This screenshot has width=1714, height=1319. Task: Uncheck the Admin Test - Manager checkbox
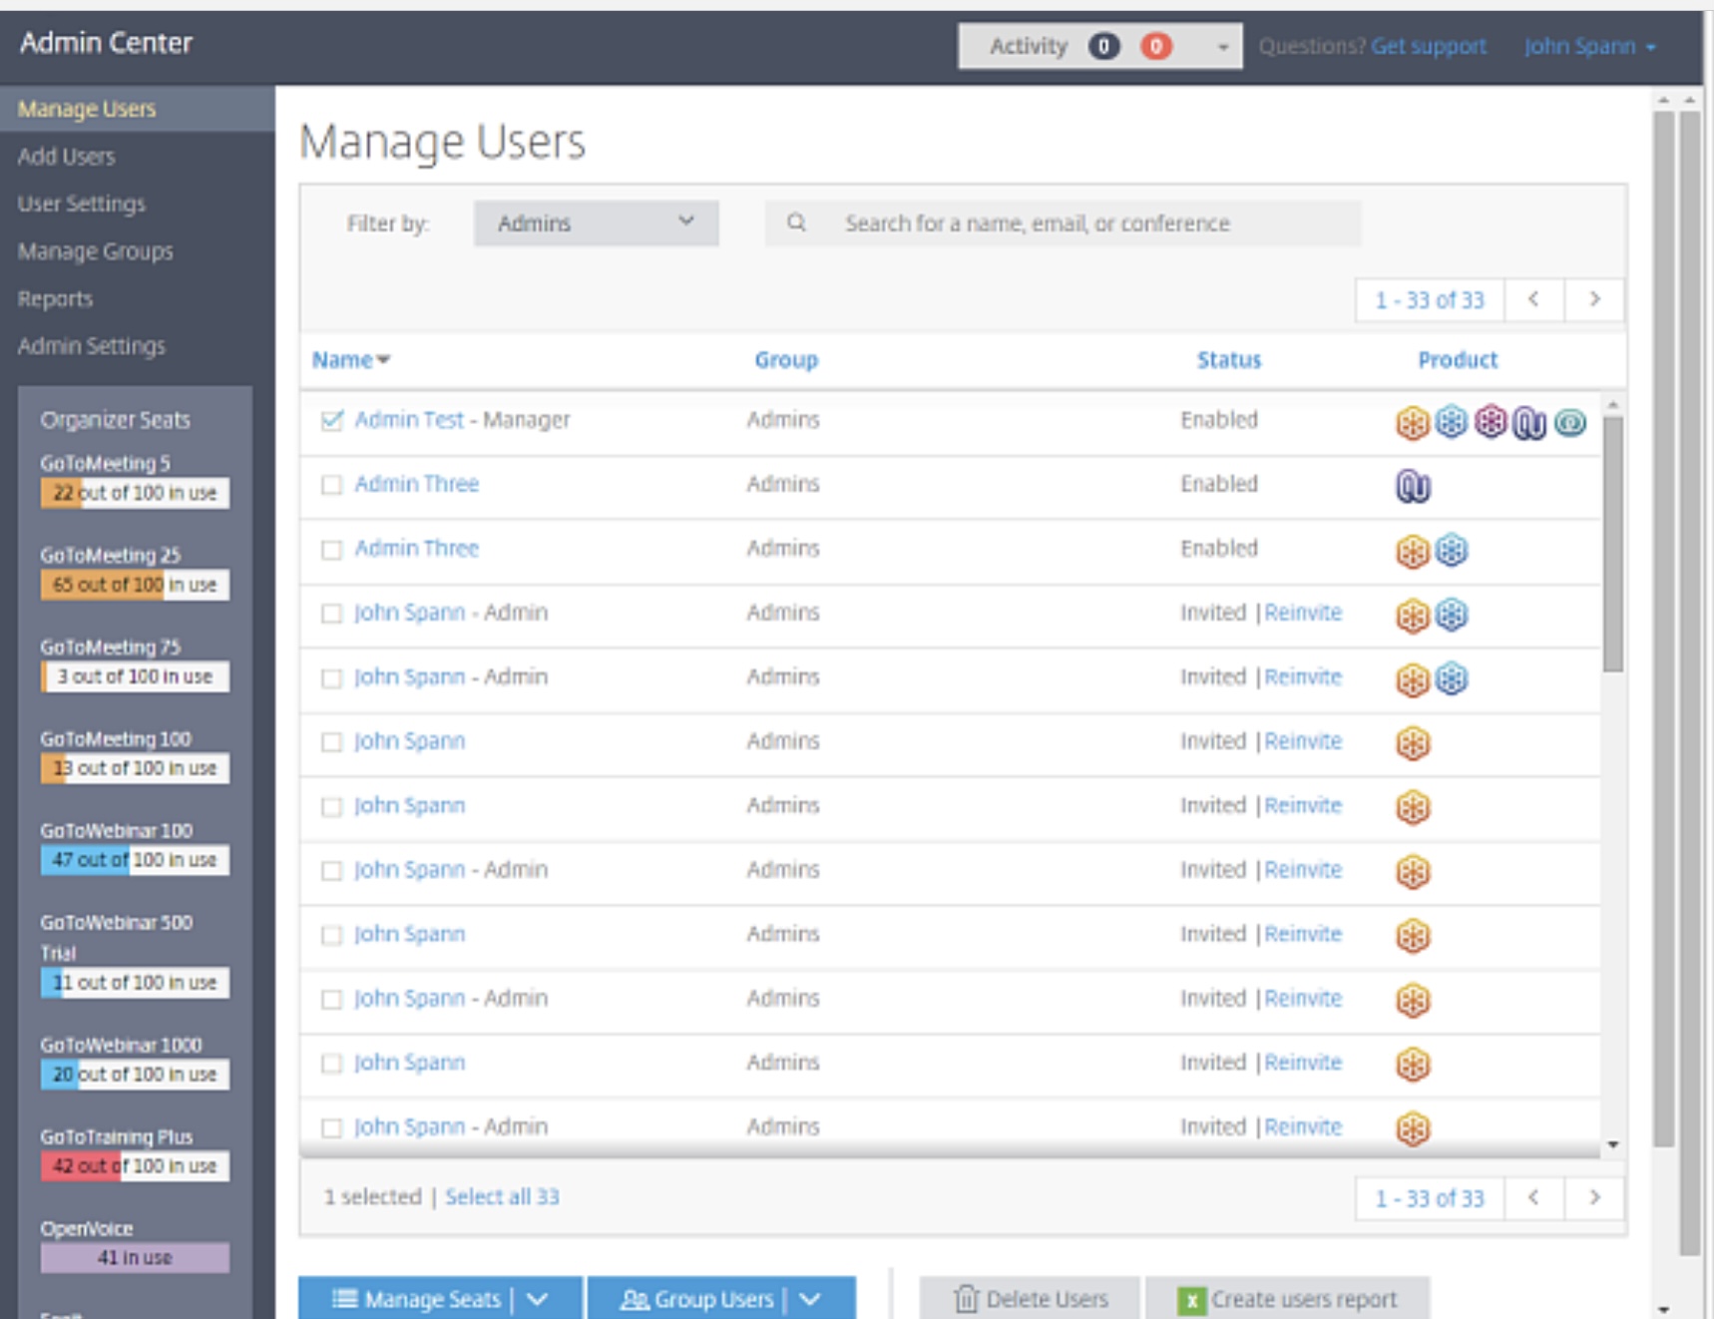coord(332,420)
